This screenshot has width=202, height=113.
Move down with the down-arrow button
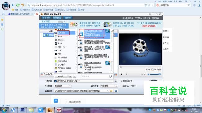75,76
